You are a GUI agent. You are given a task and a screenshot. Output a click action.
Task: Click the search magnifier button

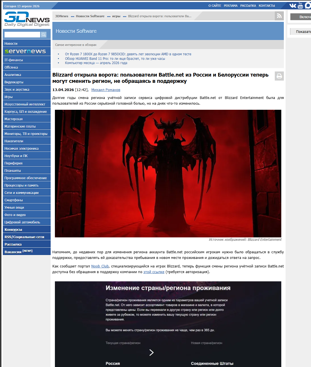[44, 35]
